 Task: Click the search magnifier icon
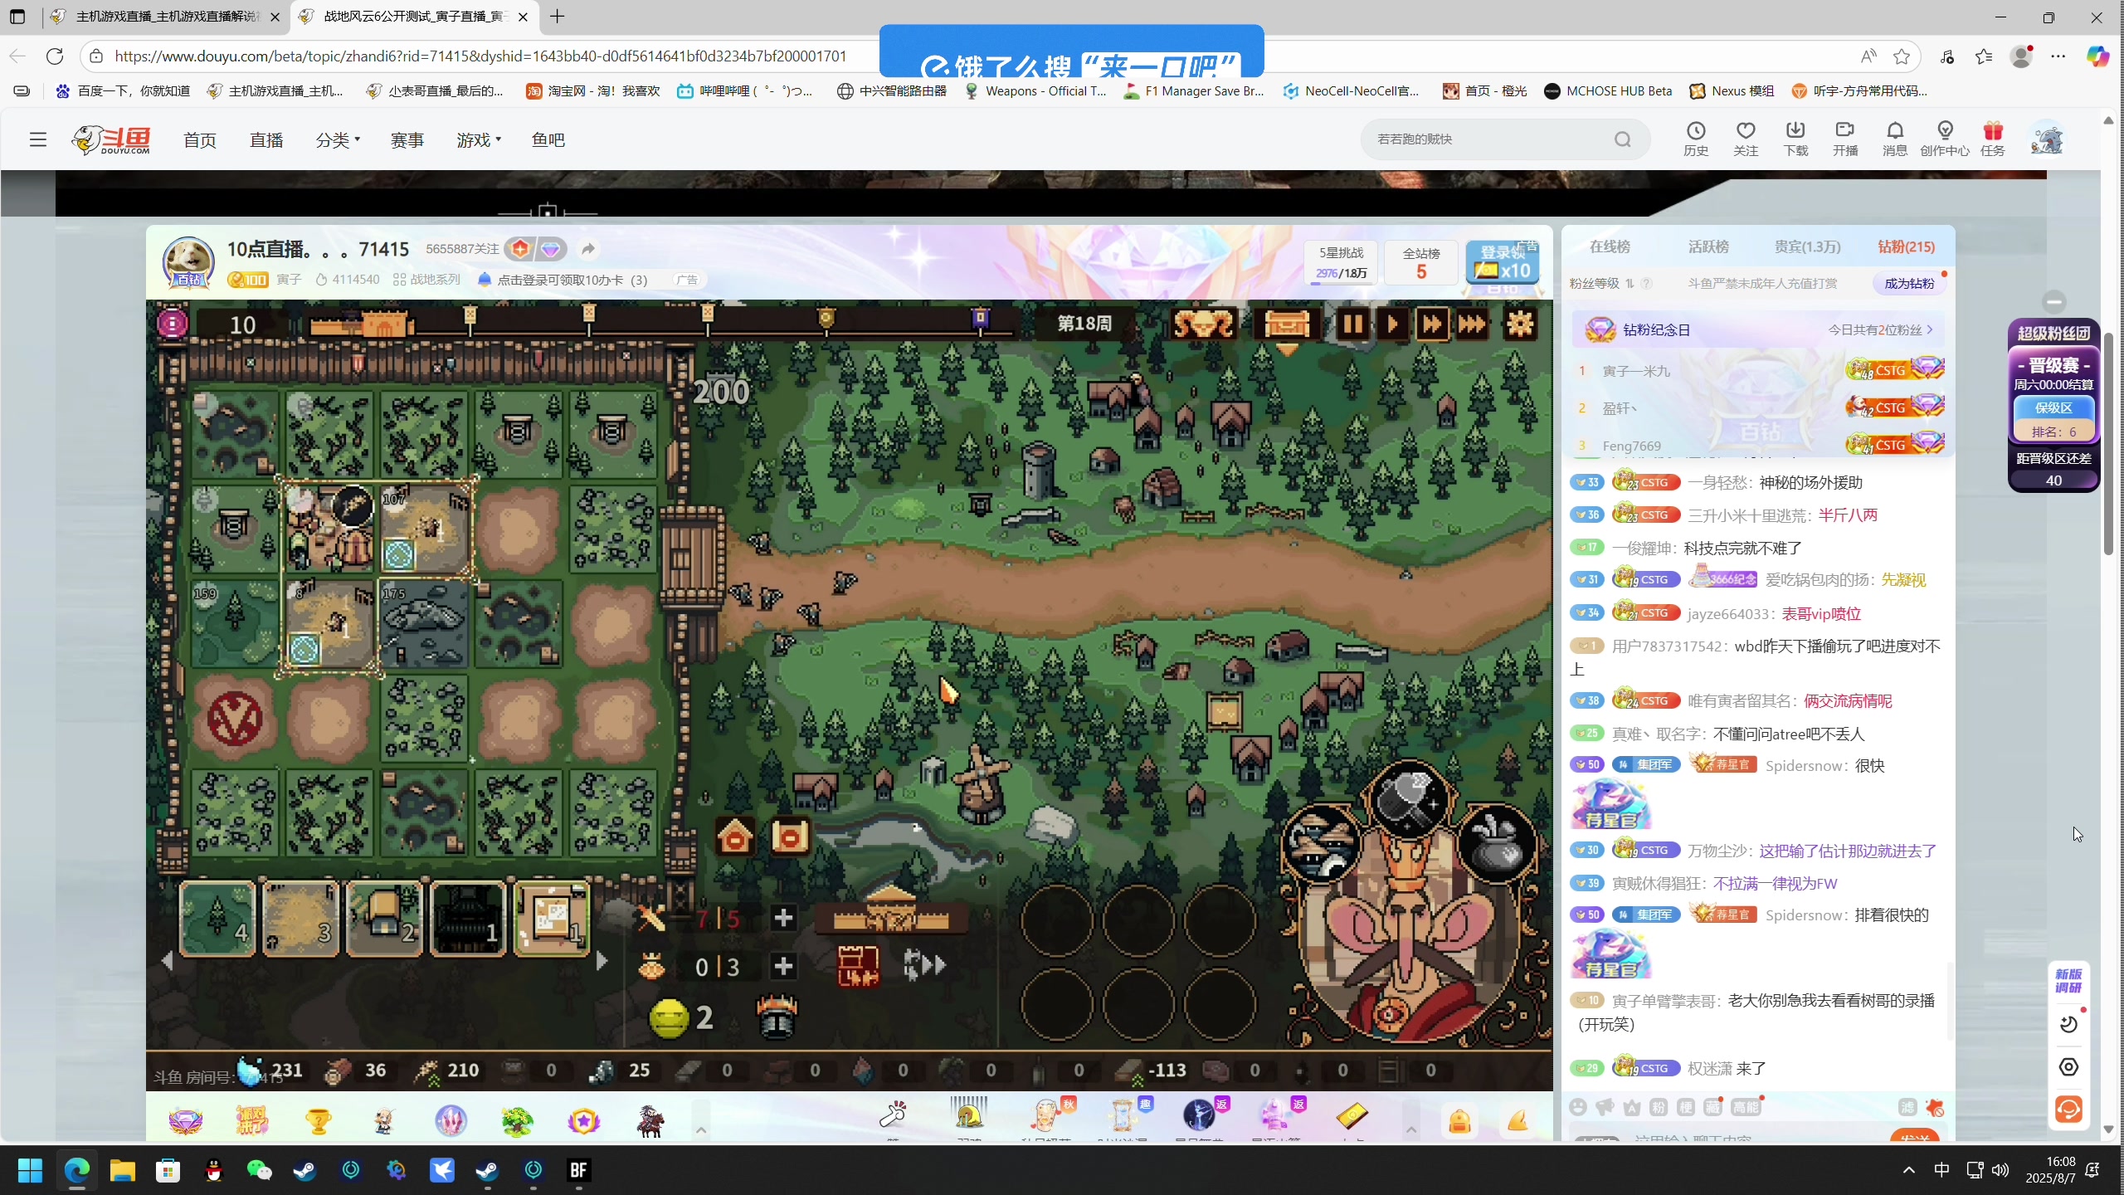[1623, 139]
